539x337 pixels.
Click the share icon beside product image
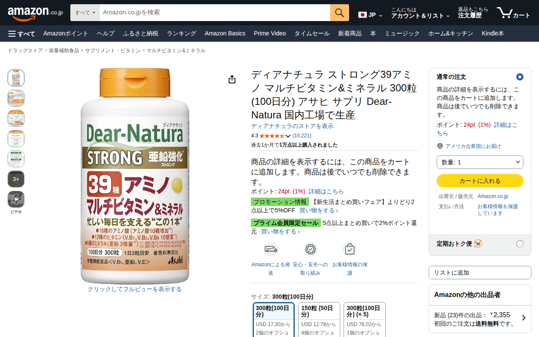(232, 80)
